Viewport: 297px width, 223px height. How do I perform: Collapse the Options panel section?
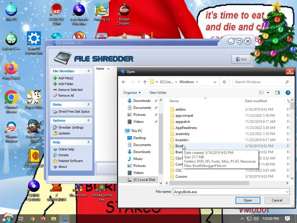(88, 120)
